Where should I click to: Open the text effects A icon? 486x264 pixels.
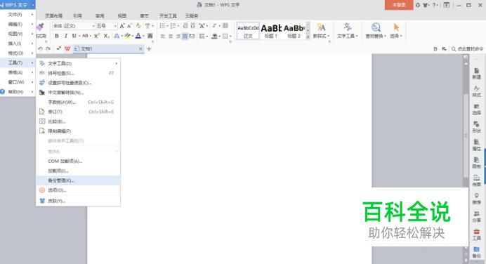(x=117, y=36)
